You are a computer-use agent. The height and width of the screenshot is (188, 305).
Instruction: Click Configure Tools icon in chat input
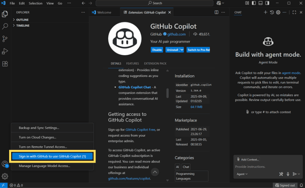281,174
